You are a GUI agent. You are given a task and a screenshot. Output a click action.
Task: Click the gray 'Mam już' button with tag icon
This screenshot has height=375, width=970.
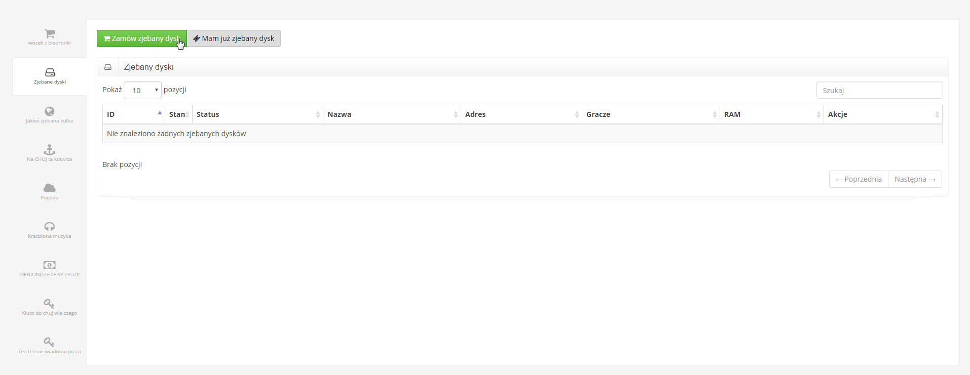[x=234, y=38]
